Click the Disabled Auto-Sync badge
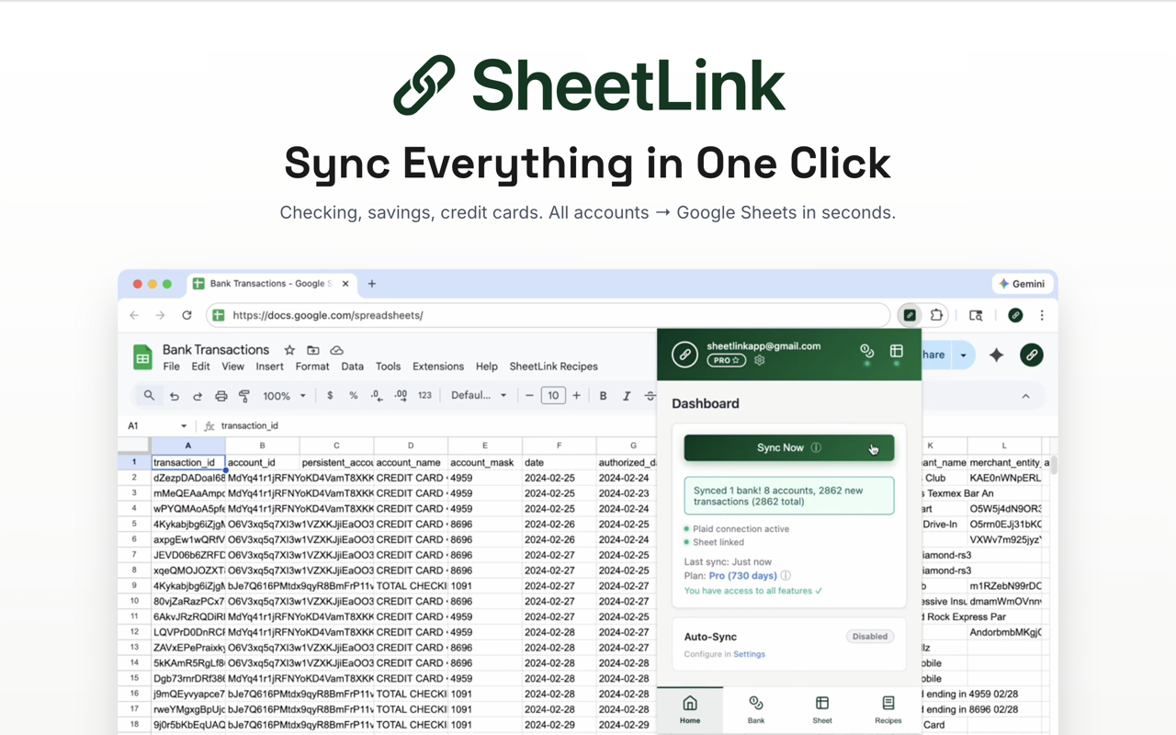This screenshot has width=1176, height=735. (869, 636)
